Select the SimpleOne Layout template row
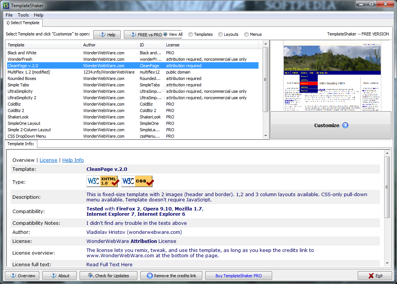397x284 pixels. click(133, 123)
